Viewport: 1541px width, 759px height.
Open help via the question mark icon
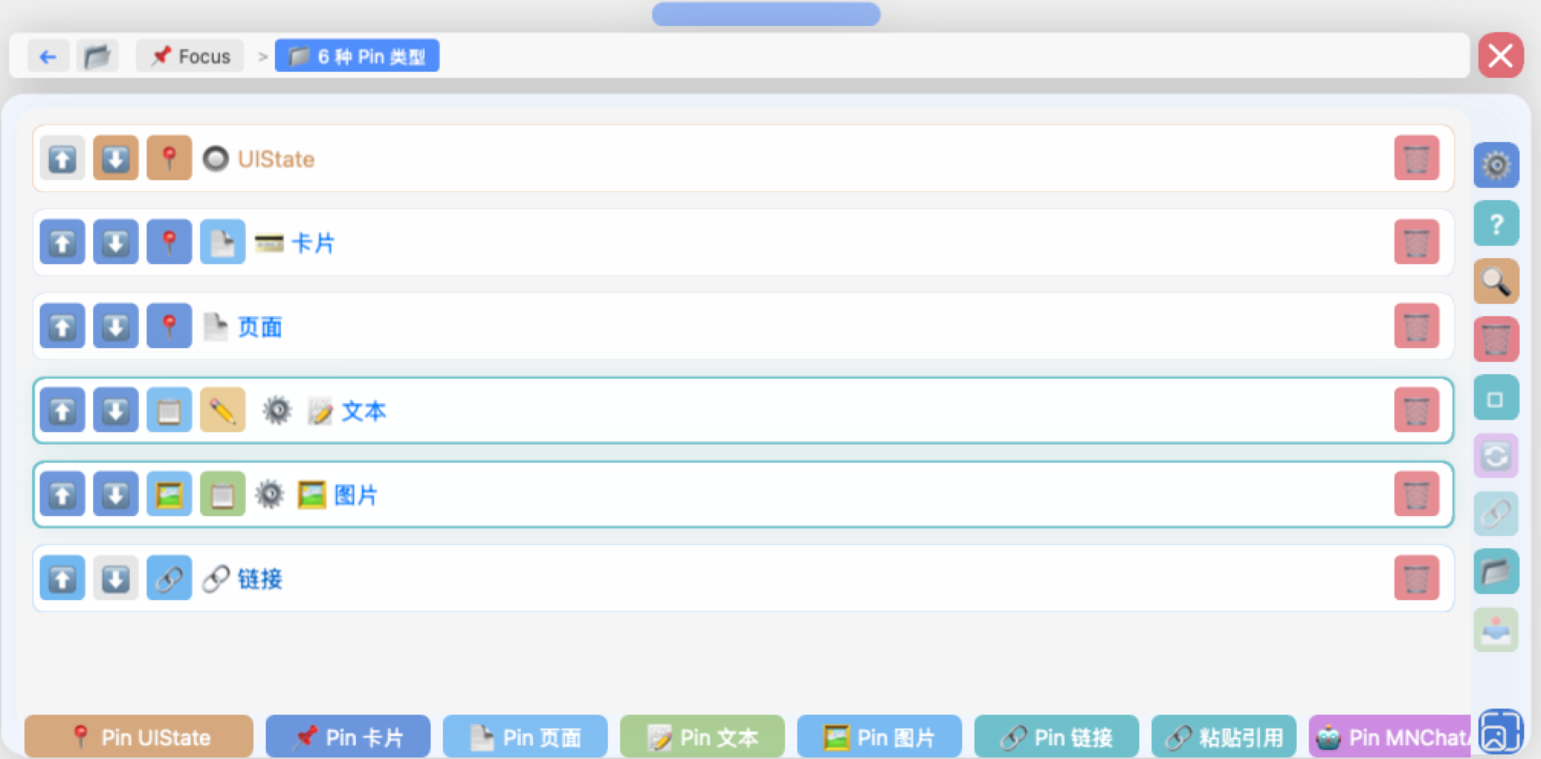coord(1495,223)
